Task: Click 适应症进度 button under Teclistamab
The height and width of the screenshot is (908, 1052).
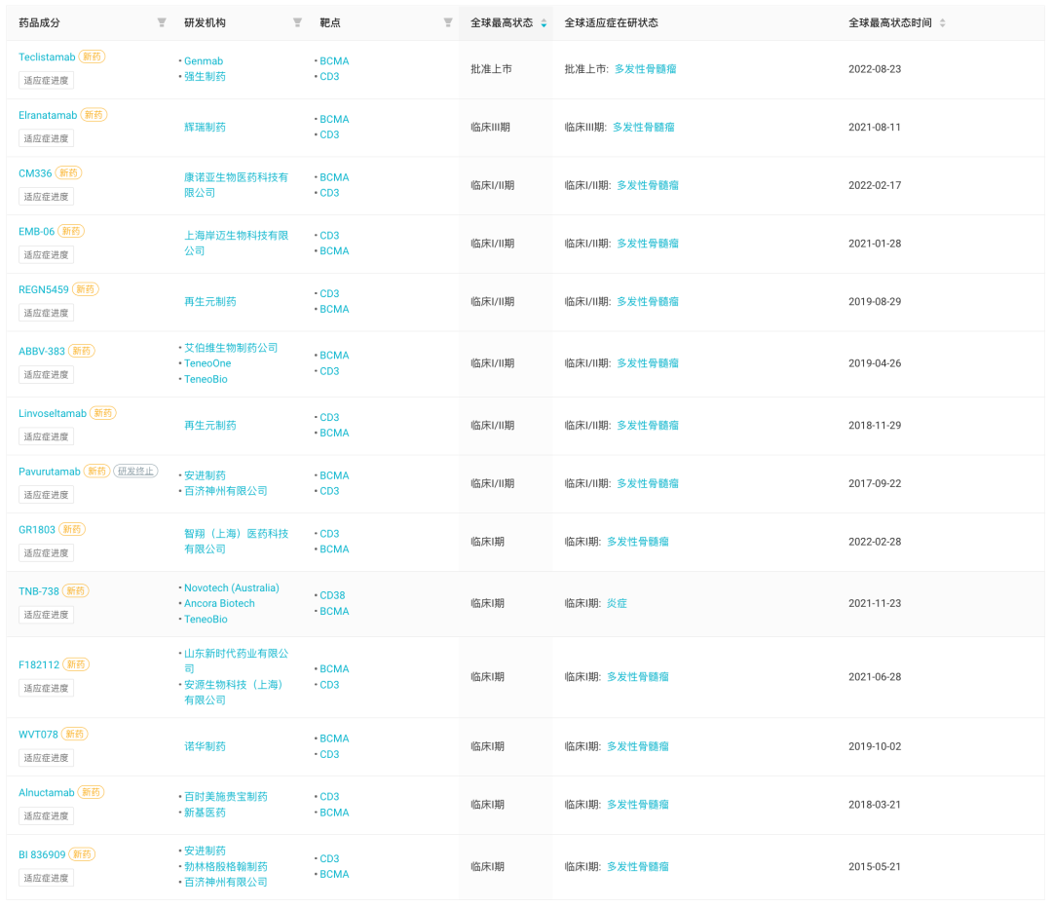Action: [x=47, y=81]
